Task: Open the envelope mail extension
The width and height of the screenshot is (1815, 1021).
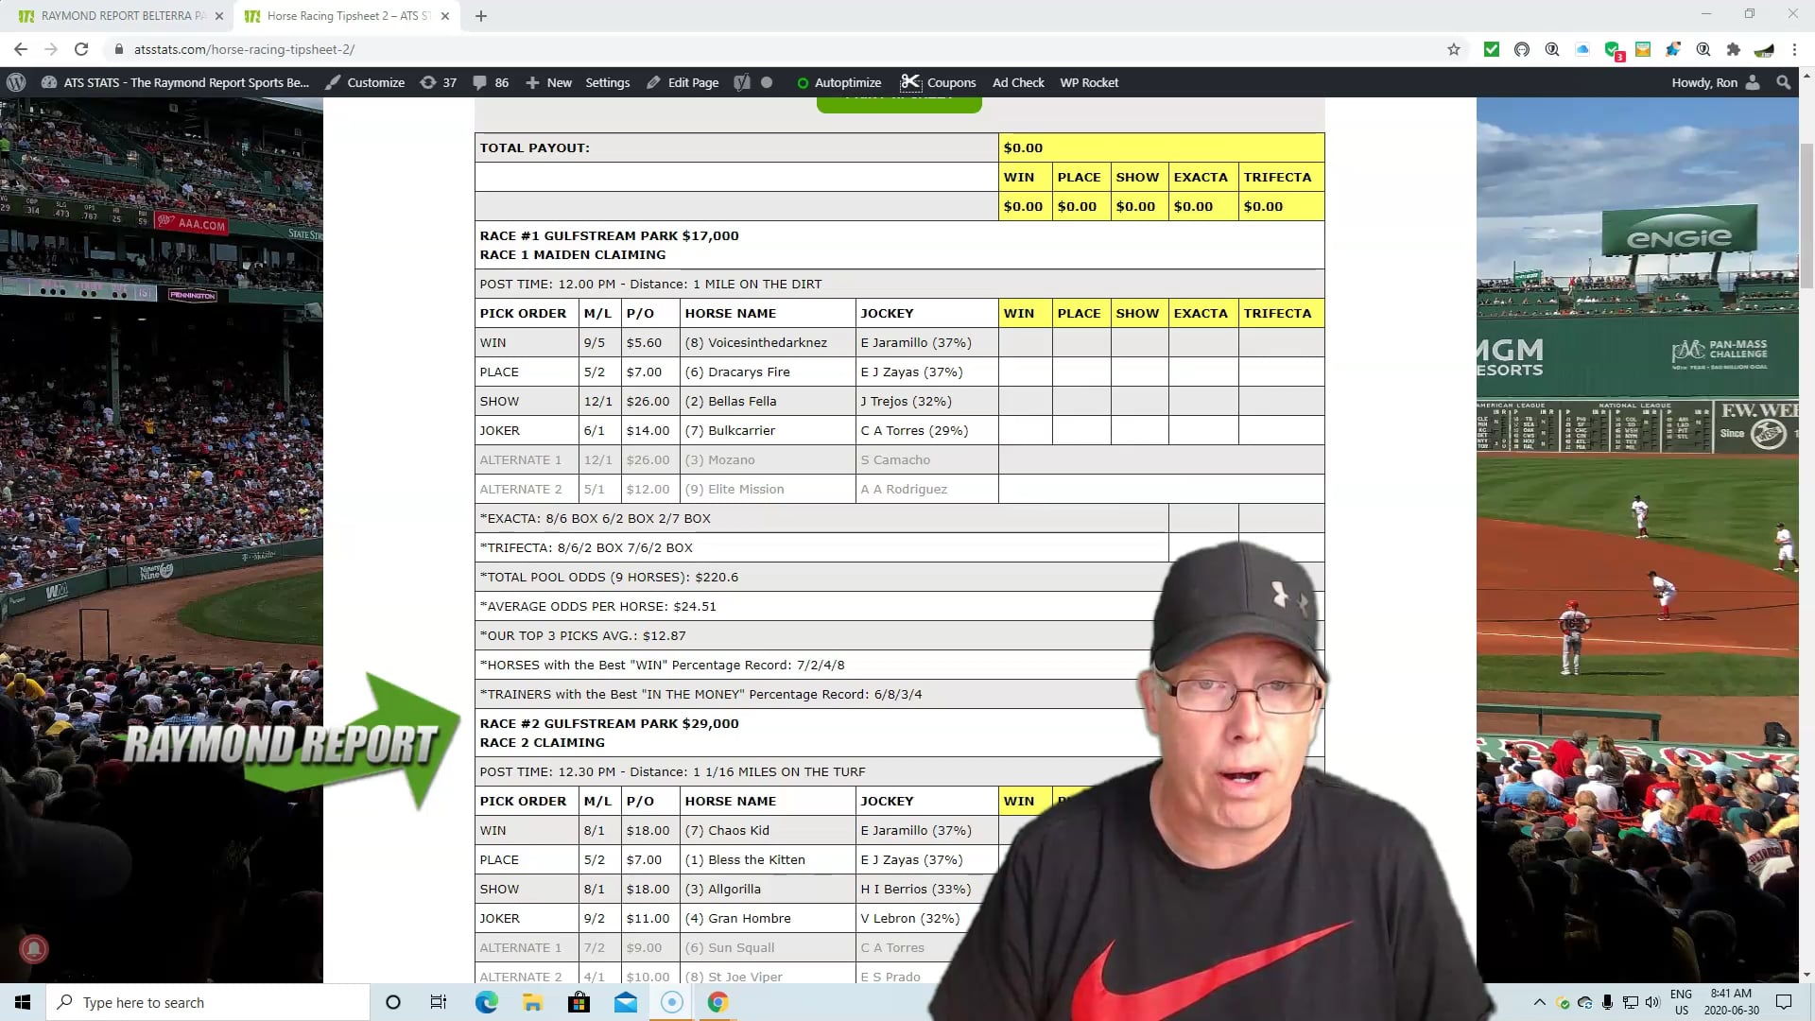Action: tap(1643, 49)
